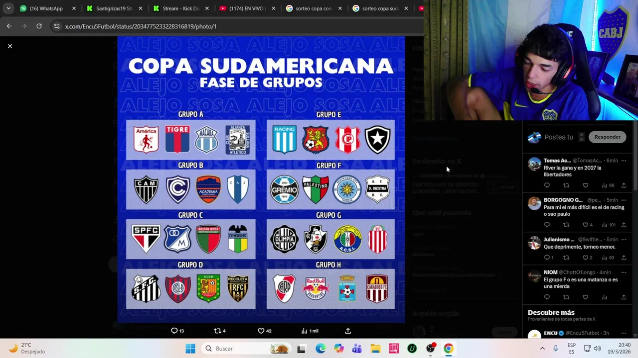This screenshot has height=358, width=638.
Task: Click the Responder button
Action: 607,137
